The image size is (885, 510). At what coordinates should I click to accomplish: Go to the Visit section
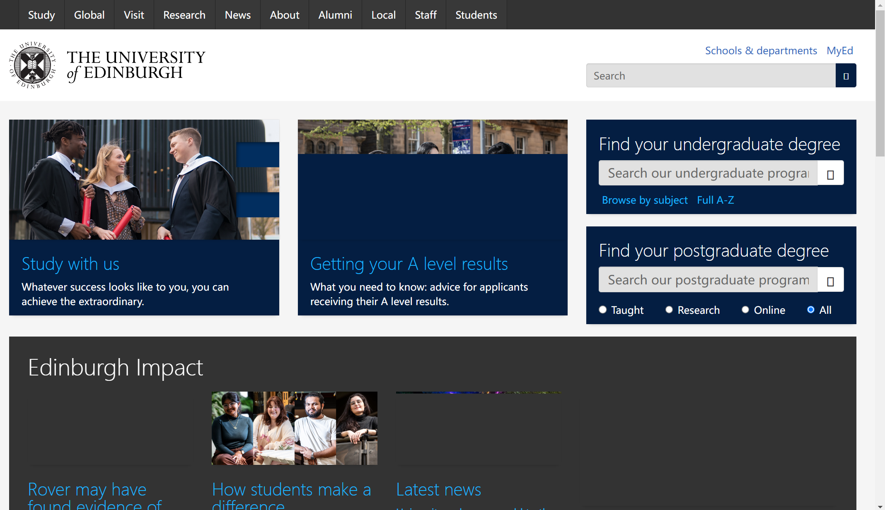[x=134, y=15]
